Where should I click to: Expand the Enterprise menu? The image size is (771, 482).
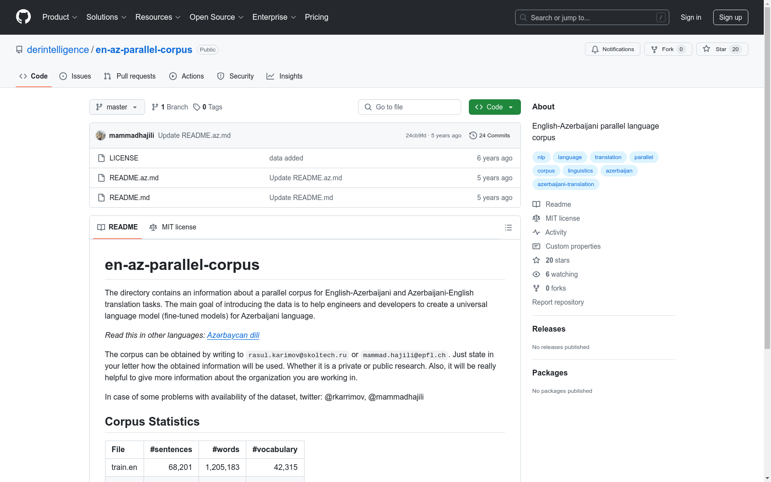coord(274,17)
